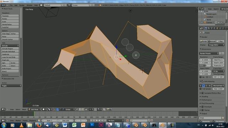The image size is (228, 128).
Task: Select 8 anti-aliasing samples
Action: pyautogui.click(x=203, y=86)
